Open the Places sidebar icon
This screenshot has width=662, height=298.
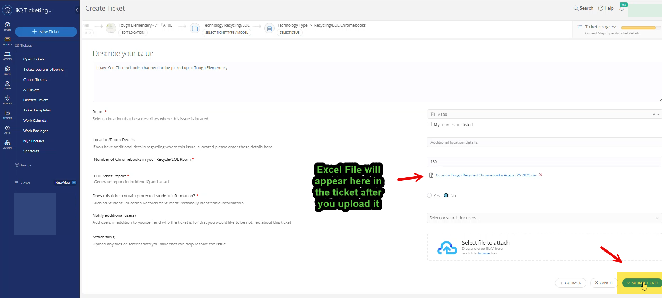pos(7,100)
